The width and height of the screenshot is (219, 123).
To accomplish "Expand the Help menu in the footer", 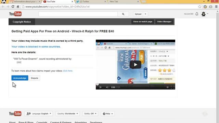I will tap(108, 114).
